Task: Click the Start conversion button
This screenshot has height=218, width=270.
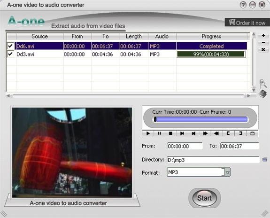Action: 204,198
